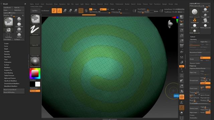The height and width of the screenshot is (120, 214).
Task: Expand the FiberMesh brush section
Action: point(7,57)
